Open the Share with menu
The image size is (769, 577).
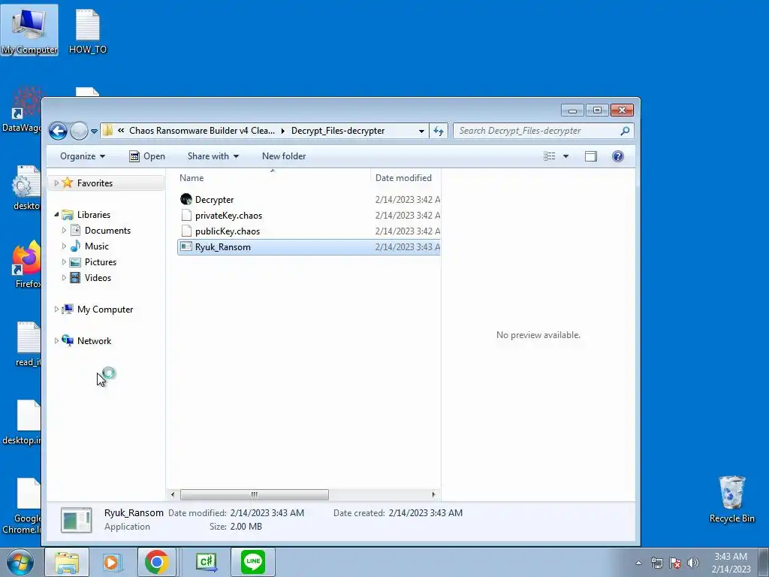point(213,156)
